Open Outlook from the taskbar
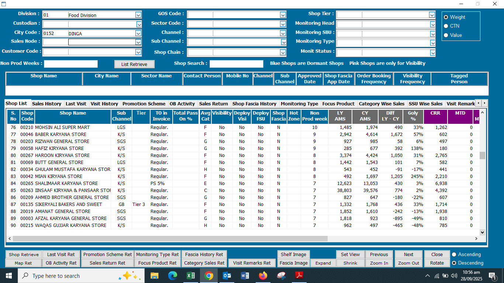The width and height of the screenshot is (504, 283). 227,276
